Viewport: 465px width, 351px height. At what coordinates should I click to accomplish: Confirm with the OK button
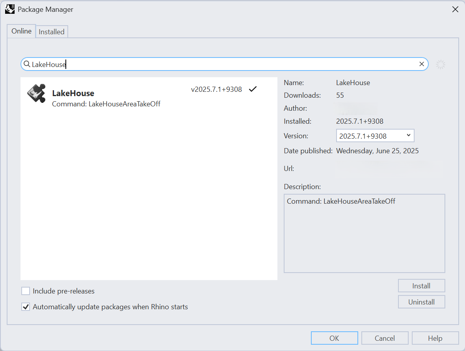pyautogui.click(x=334, y=338)
